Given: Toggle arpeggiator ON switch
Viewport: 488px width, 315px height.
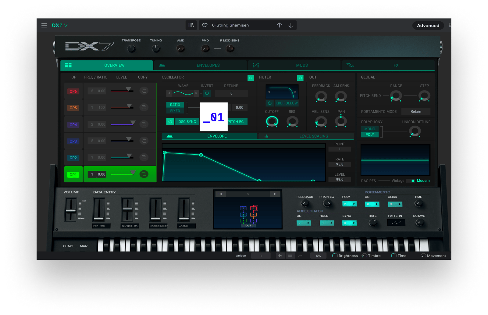Looking at the screenshot, I should pyautogui.click(x=304, y=223).
